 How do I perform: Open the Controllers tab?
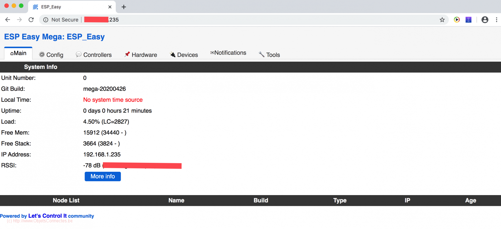click(94, 55)
